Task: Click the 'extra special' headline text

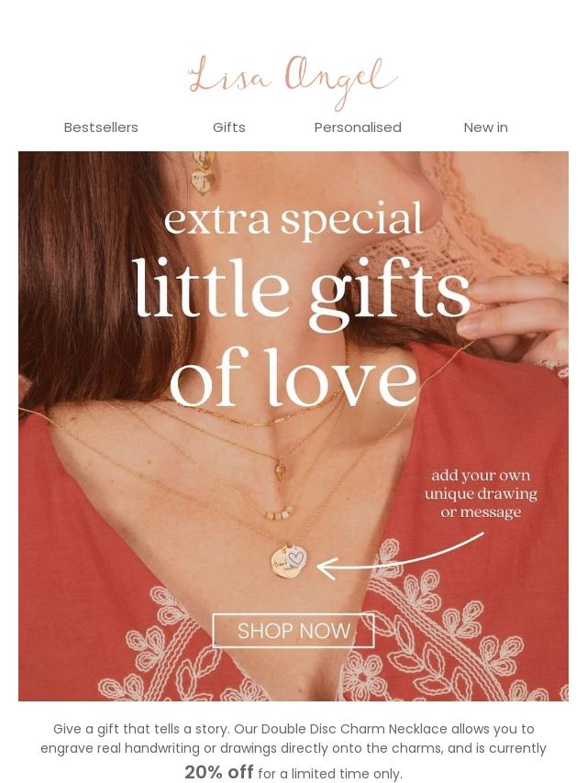Action: (293, 220)
